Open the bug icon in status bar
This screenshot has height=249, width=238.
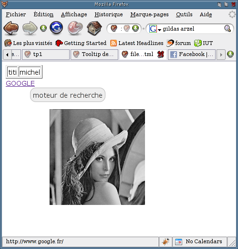166,241
